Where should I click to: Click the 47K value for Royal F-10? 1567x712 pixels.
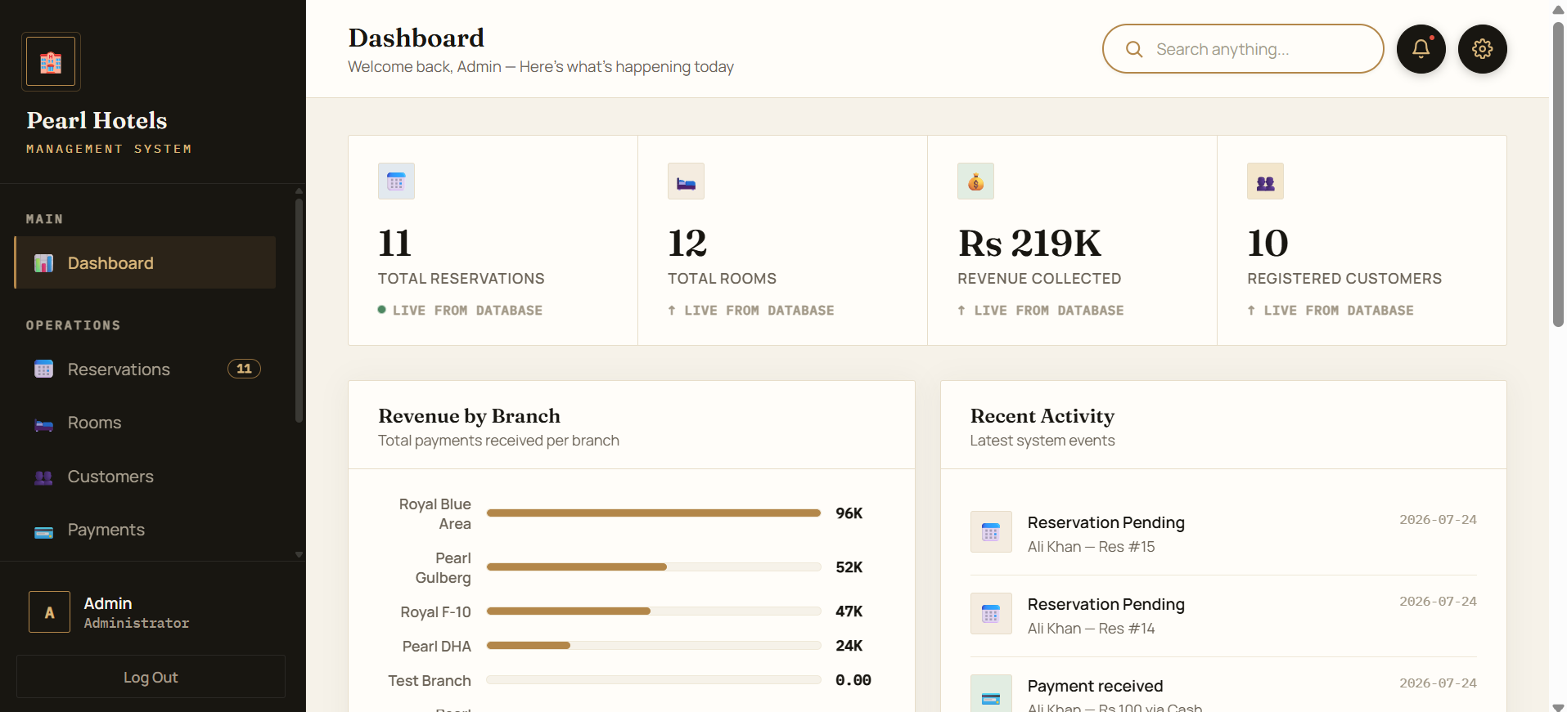click(849, 611)
